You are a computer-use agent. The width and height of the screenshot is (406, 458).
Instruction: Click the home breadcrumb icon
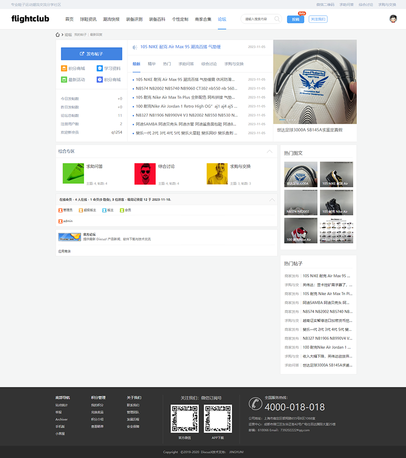[57, 34]
